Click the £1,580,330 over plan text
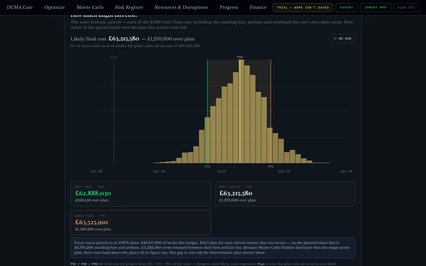Screen dimensions: 426x266 93,229
